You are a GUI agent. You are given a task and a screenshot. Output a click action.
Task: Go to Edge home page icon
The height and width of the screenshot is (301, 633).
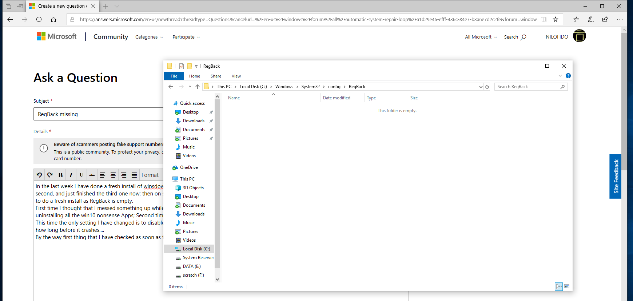pos(53,20)
